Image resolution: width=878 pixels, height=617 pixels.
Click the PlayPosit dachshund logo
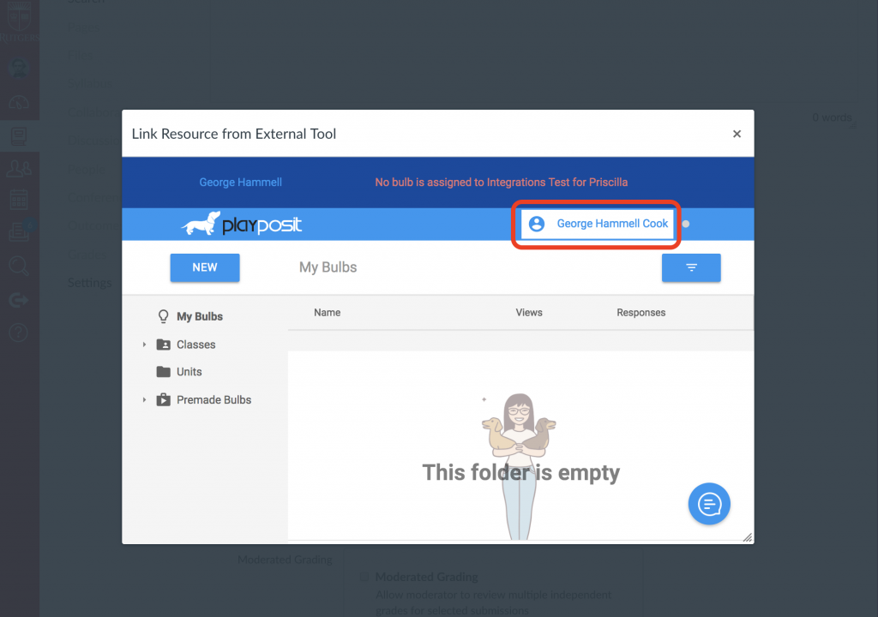click(241, 225)
